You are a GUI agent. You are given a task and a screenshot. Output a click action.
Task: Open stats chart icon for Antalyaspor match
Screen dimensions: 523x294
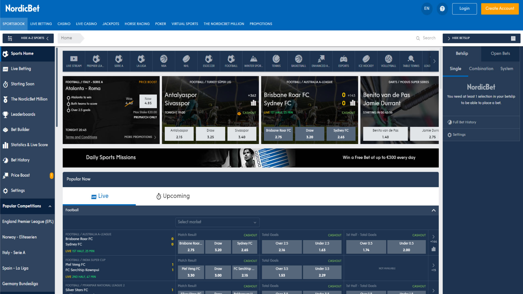pos(253,103)
